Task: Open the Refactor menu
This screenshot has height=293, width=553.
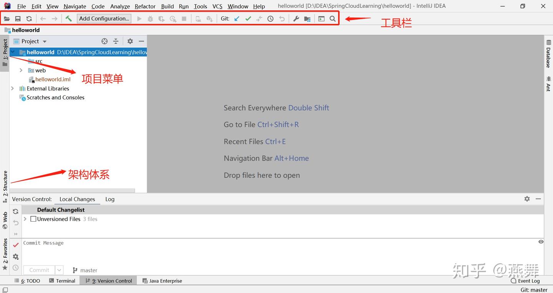Action: coord(145,6)
